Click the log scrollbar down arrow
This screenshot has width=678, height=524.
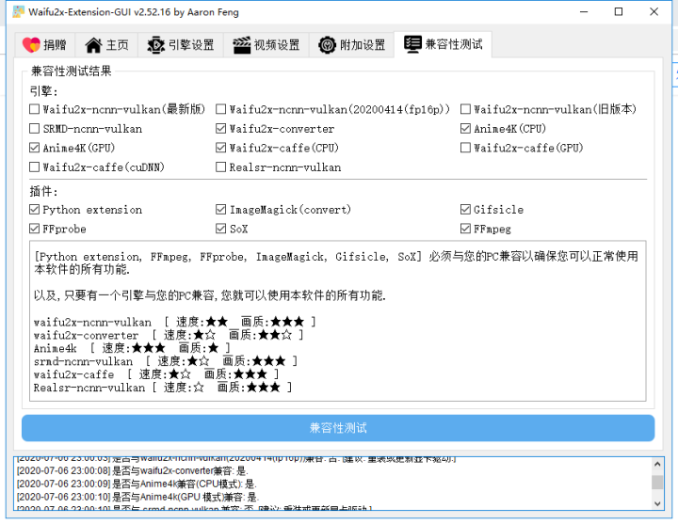(x=657, y=503)
